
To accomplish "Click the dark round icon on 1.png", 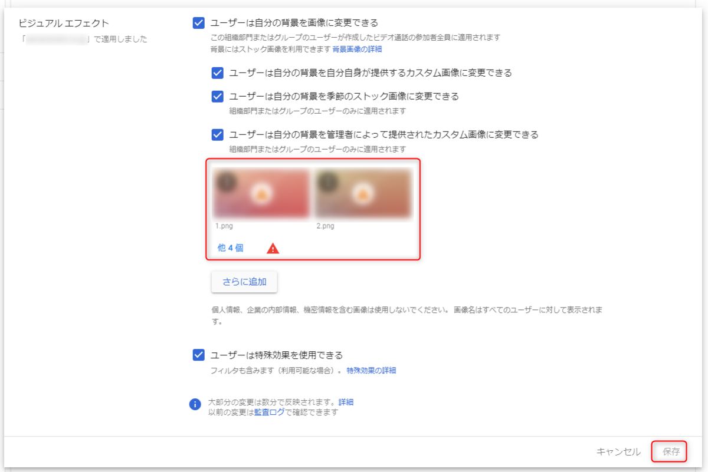I will click(x=227, y=181).
